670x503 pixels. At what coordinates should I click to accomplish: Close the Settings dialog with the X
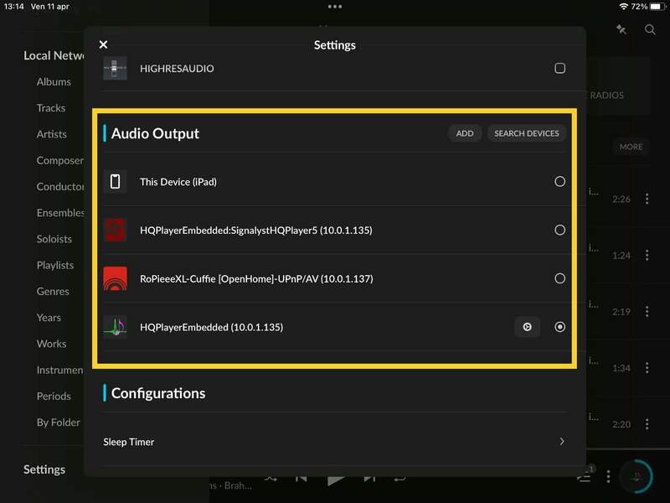[x=103, y=44]
